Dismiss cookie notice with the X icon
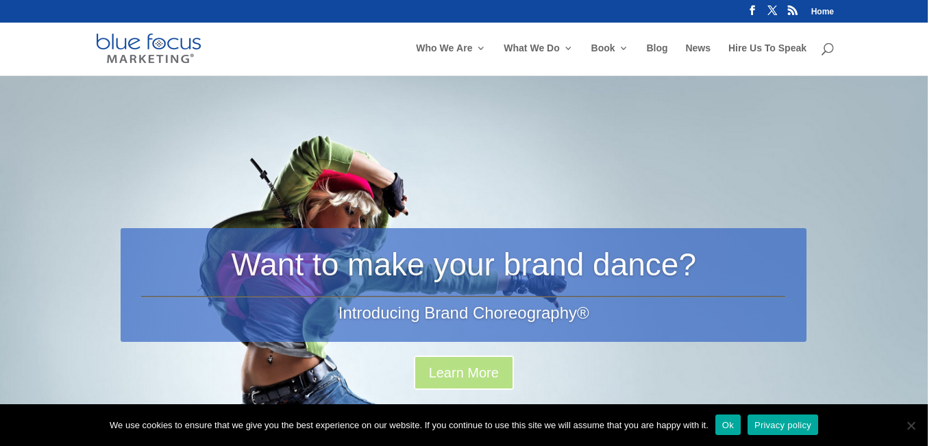Image resolution: width=936 pixels, height=446 pixels. click(911, 425)
